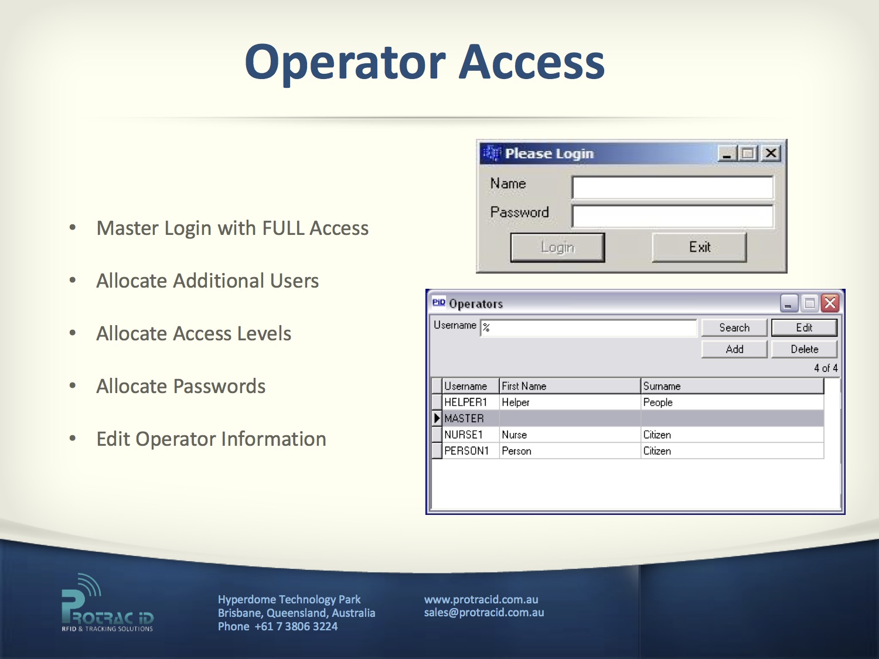Delete the selected operator
The image size is (879, 659).
804,349
